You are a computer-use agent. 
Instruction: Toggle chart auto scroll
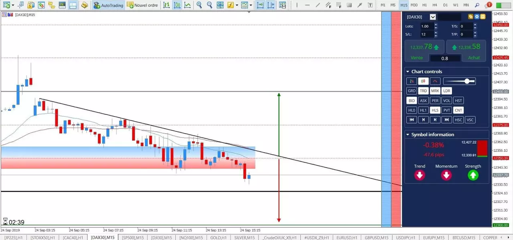pos(261,5)
